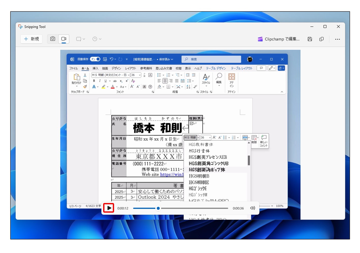Click the save icon in Snipping Tool
Screen dimensions: 360x253
point(310,39)
